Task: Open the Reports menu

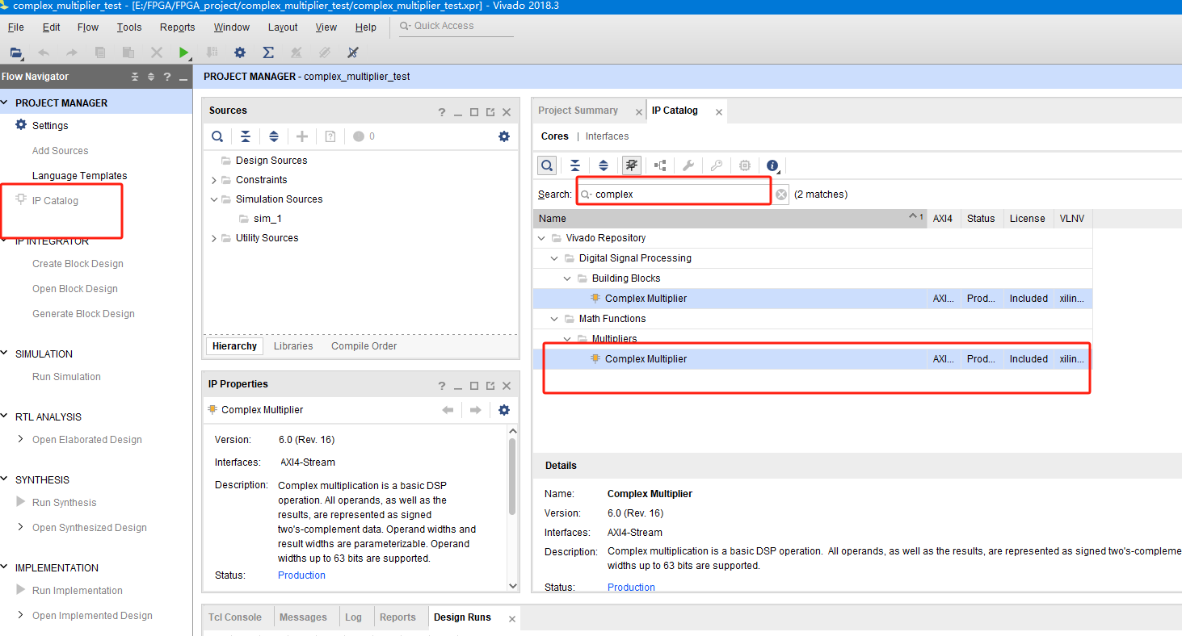Action: [178, 27]
